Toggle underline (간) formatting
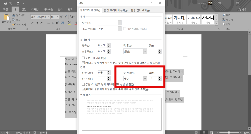The image size is (251, 134). (x=41, y=23)
